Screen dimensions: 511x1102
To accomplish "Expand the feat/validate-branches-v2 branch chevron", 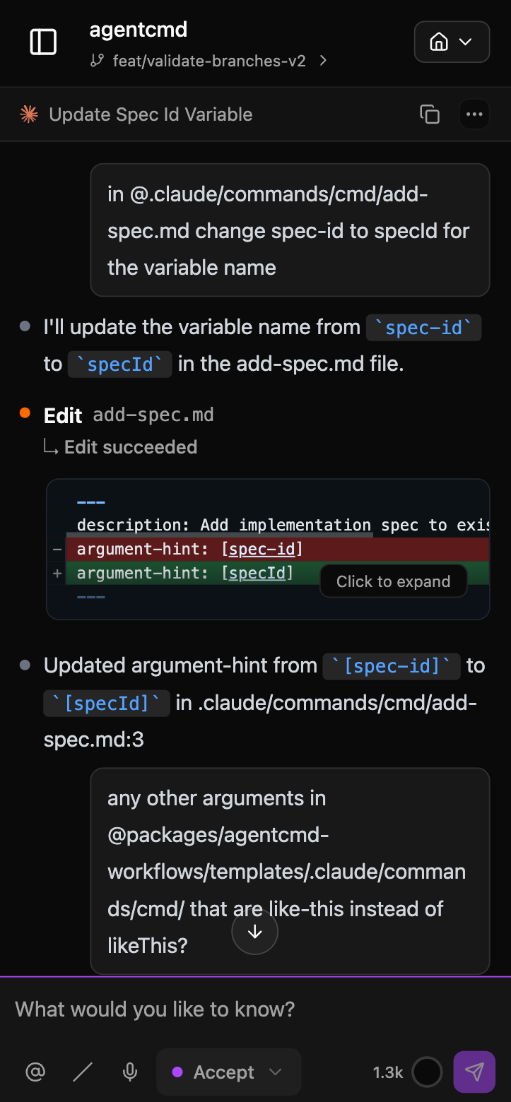I will pyautogui.click(x=323, y=61).
